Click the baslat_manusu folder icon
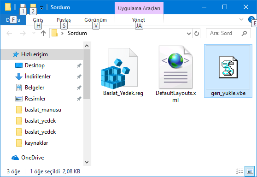The image size is (257, 177). pos(19,110)
